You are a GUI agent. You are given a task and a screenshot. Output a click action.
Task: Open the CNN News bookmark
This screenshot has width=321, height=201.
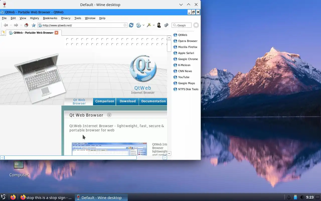pos(183,71)
